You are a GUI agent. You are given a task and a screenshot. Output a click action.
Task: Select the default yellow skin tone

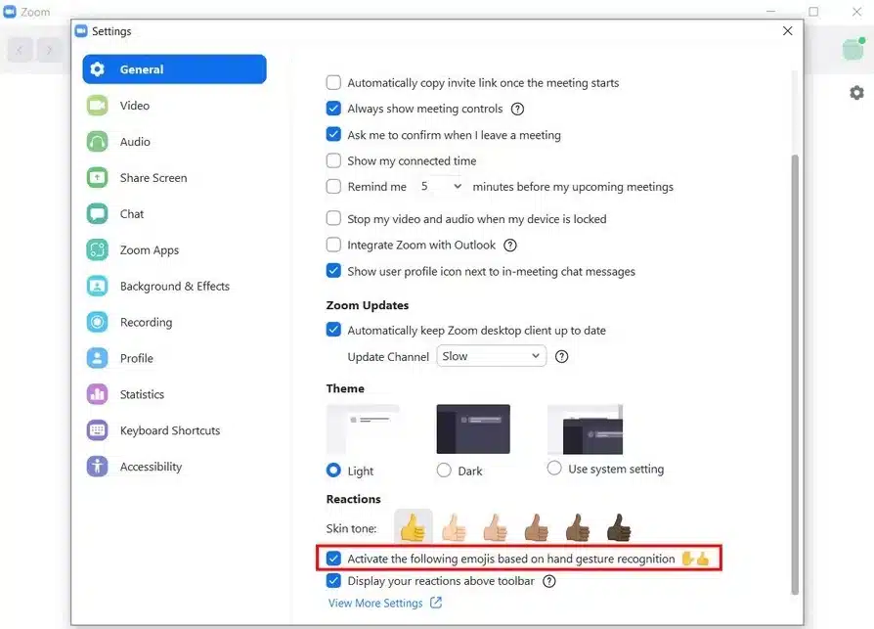[413, 527]
